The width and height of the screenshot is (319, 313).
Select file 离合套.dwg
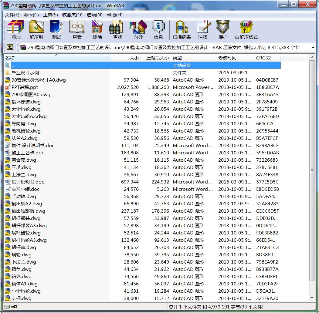(24, 160)
